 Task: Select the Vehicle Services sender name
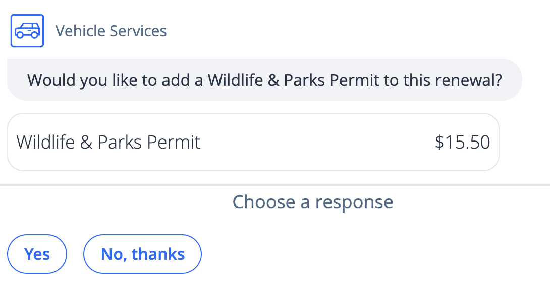tap(111, 31)
